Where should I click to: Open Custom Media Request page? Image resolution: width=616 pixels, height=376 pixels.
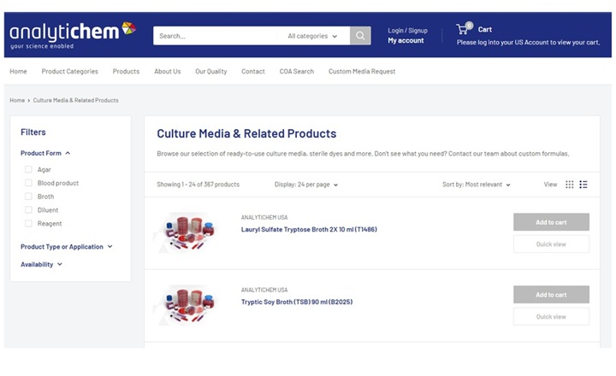tap(362, 72)
